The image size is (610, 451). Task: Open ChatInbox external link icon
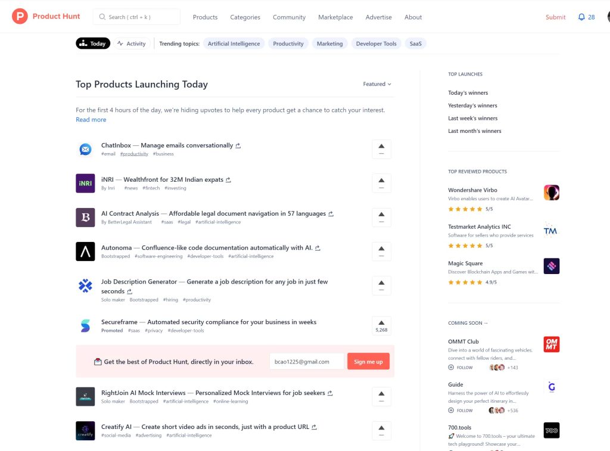(238, 145)
